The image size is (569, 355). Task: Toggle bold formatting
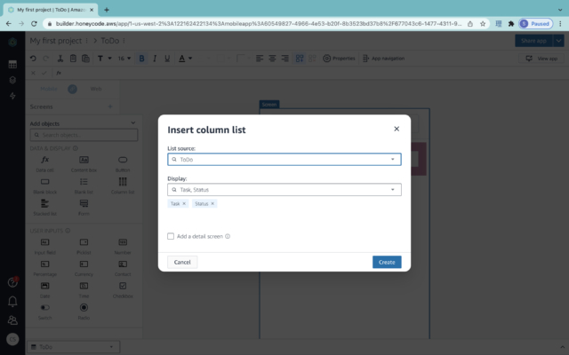(x=141, y=59)
